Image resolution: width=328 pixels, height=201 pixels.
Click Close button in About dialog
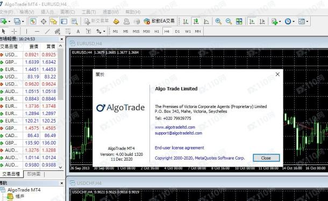[266, 158]
